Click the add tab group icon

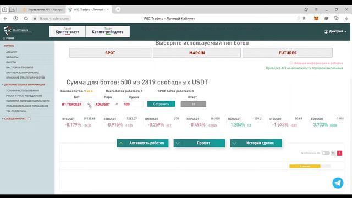(x=12, y=9)
